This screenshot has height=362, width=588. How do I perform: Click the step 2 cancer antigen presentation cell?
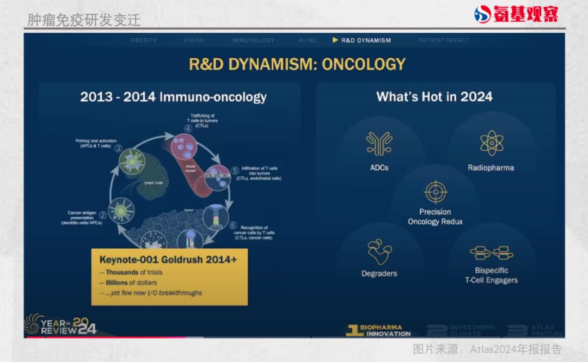[x=121, y=211]
